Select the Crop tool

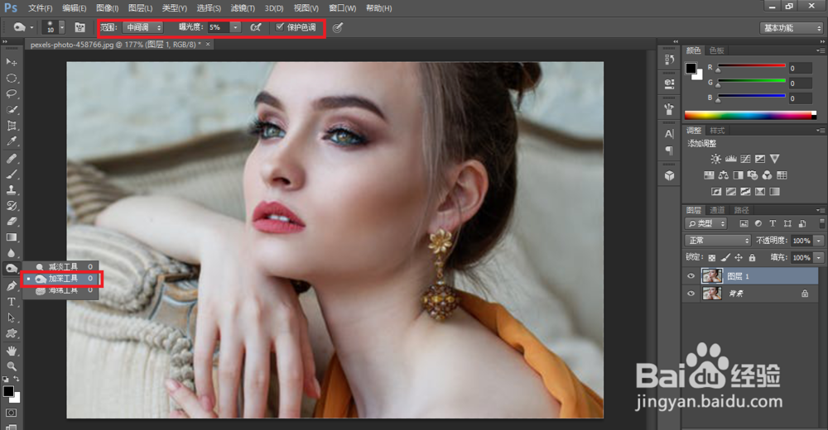(x=11, y=126)
